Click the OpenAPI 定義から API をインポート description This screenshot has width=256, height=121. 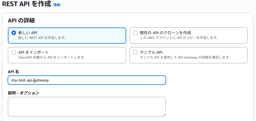(x=52, y=57)
